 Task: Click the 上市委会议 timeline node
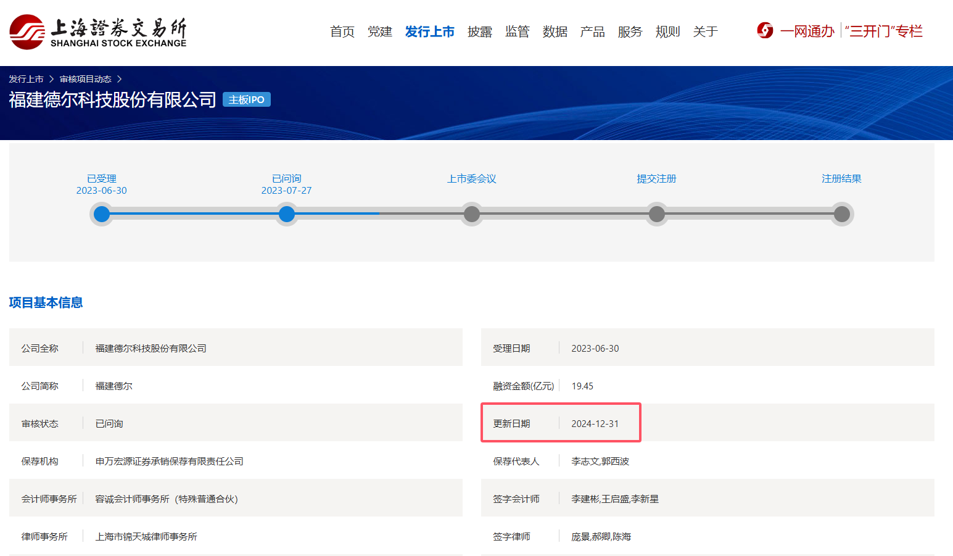coord(472,214)
